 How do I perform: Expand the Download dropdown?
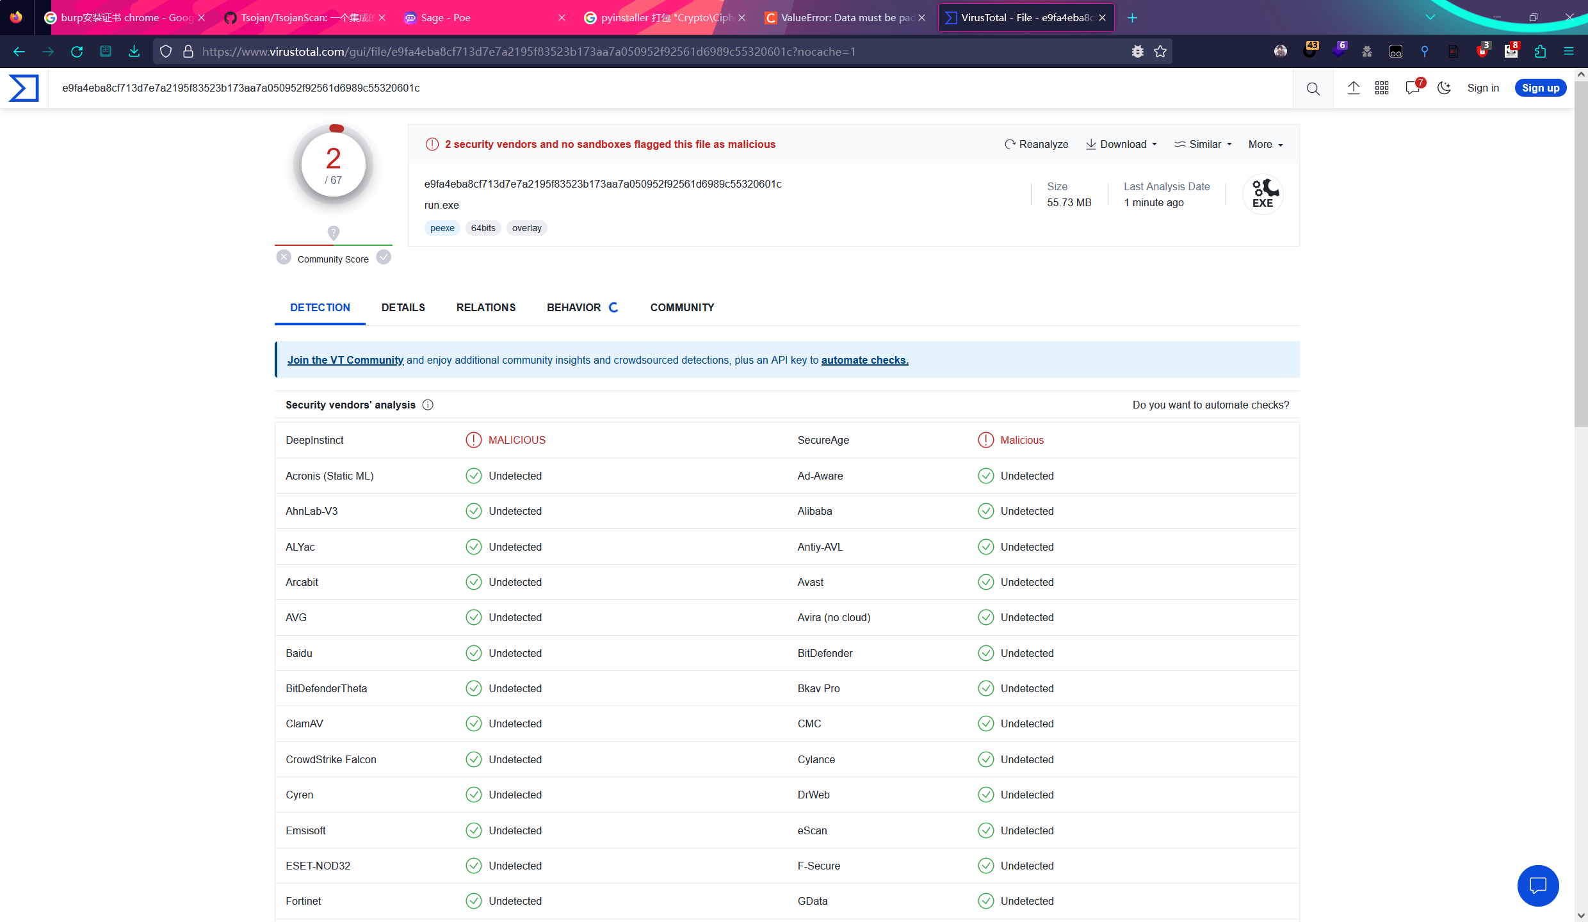[1122, 145]
